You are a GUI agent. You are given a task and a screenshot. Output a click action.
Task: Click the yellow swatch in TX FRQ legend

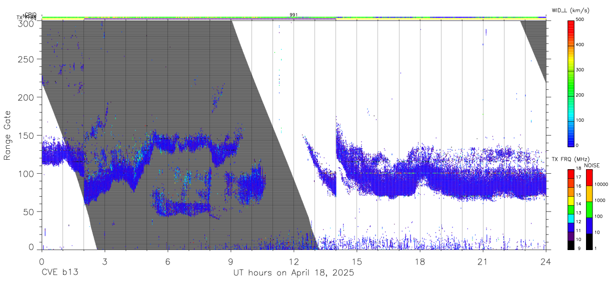[570, 201]
